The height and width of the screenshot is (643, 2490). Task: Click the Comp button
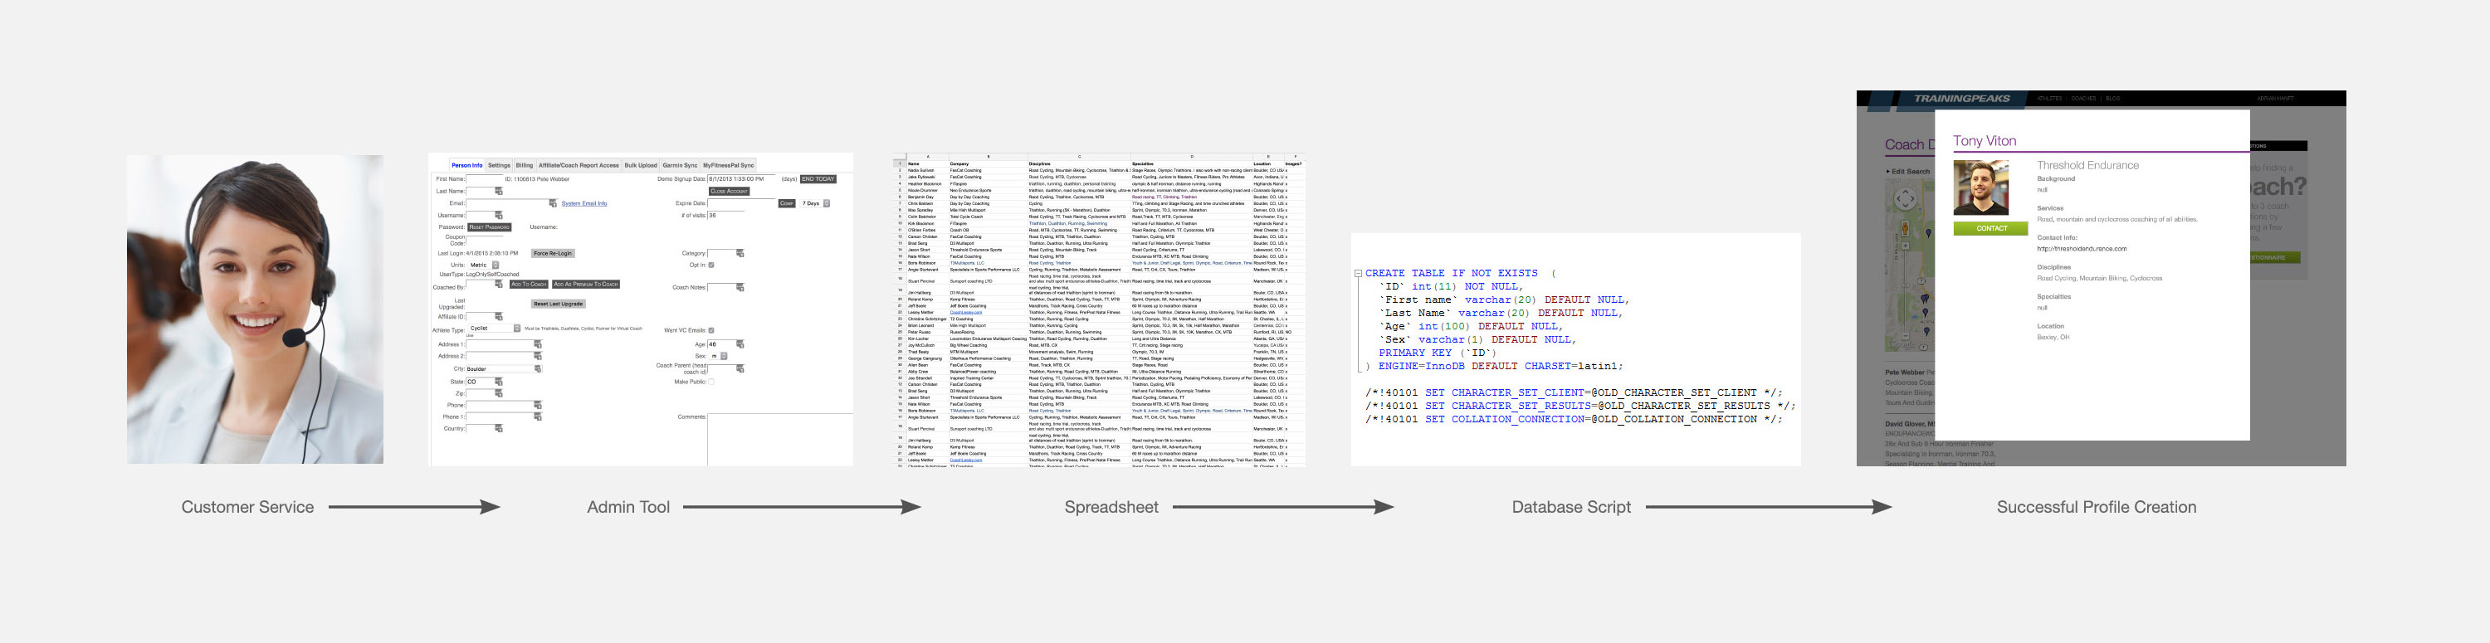point(787,204)
